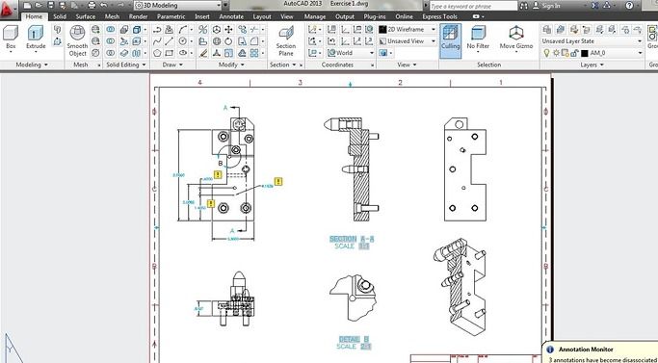Toggle the layer on/off lightbulb icon

[546, 53]
